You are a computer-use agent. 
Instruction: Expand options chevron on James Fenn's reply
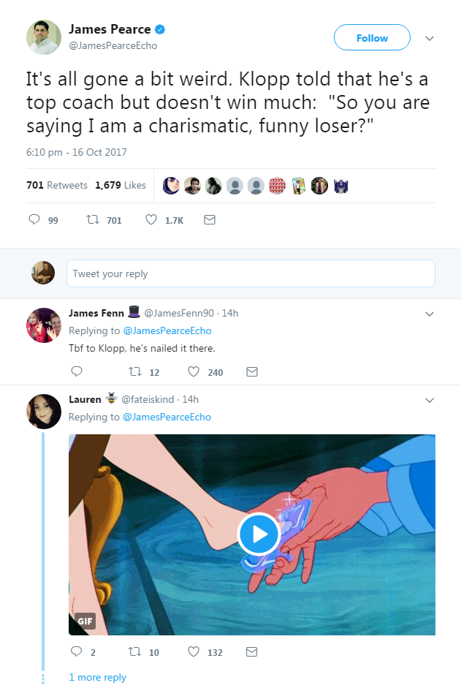tap(430, 314)
